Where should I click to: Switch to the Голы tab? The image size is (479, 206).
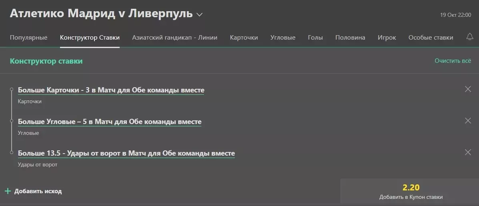pos(315,38)
